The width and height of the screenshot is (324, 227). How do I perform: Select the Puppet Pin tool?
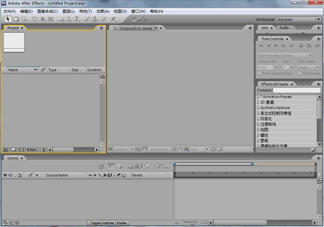(113, 19)
